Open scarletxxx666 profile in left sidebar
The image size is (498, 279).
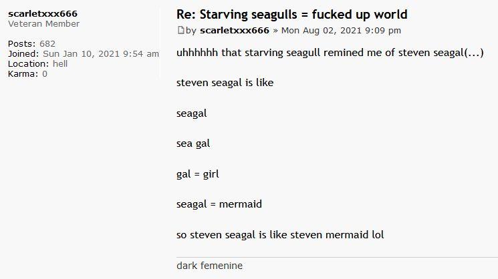pos(43,13)
